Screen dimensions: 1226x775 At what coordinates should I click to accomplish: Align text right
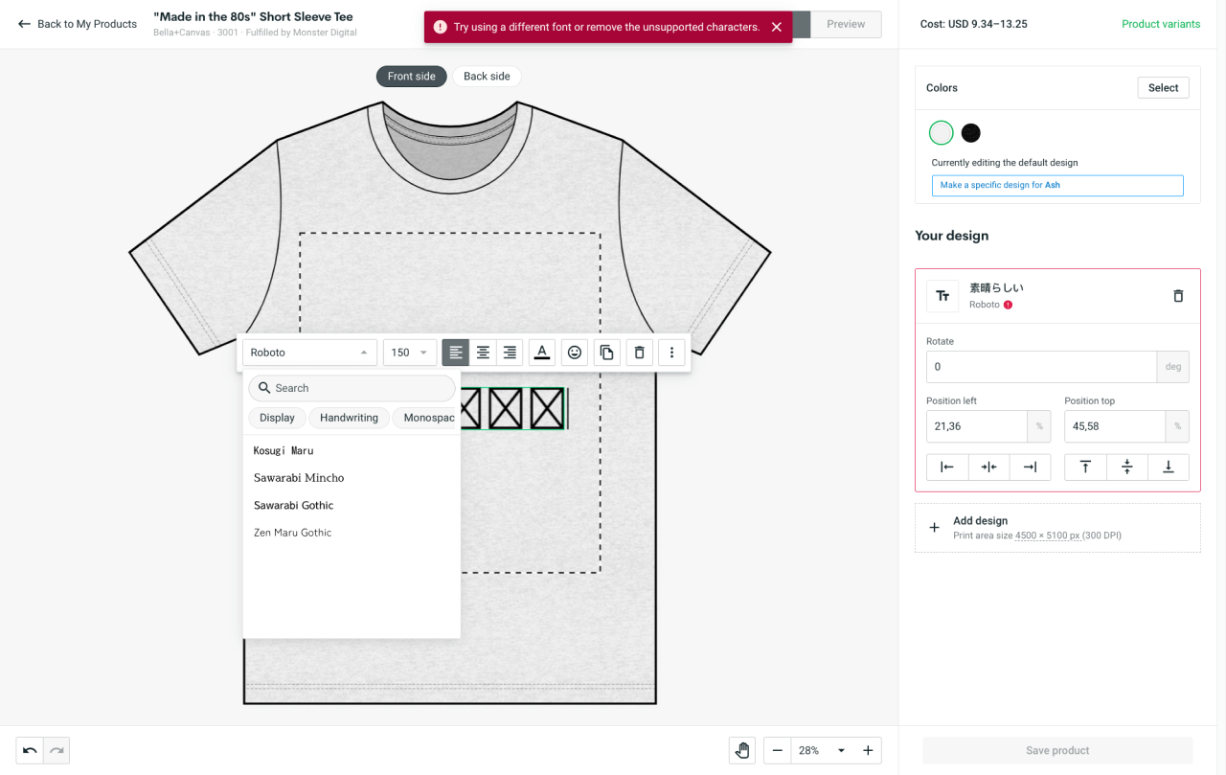point(510,353)
